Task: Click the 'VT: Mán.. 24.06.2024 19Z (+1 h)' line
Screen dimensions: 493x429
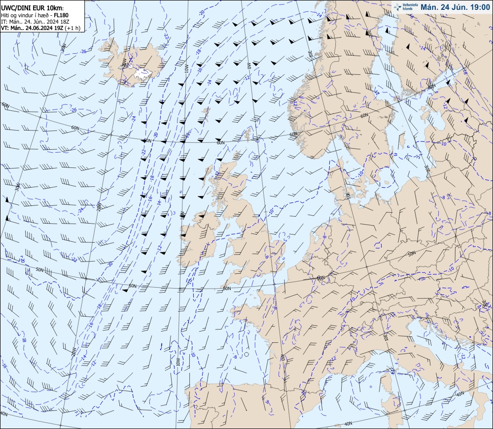Action: (x=40, y=28)
